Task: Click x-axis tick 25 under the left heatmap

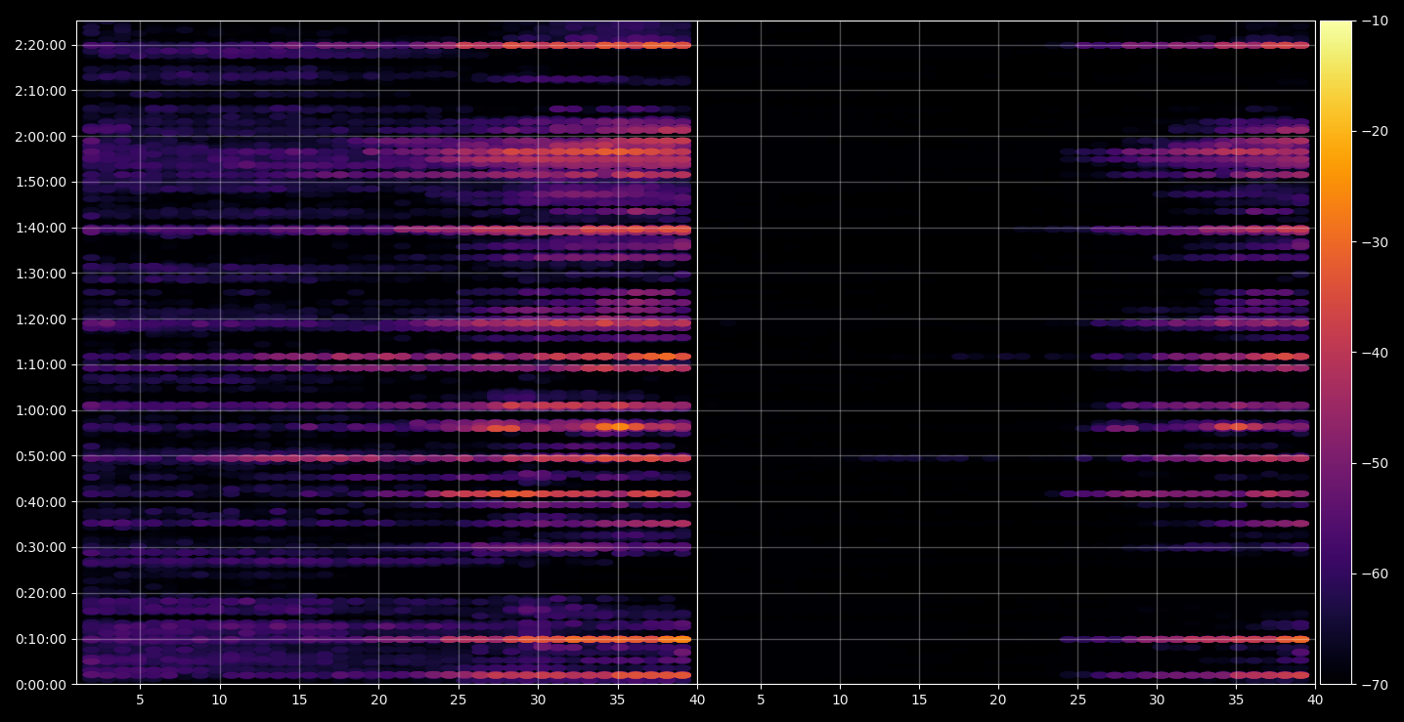Action: coord(459,700)
